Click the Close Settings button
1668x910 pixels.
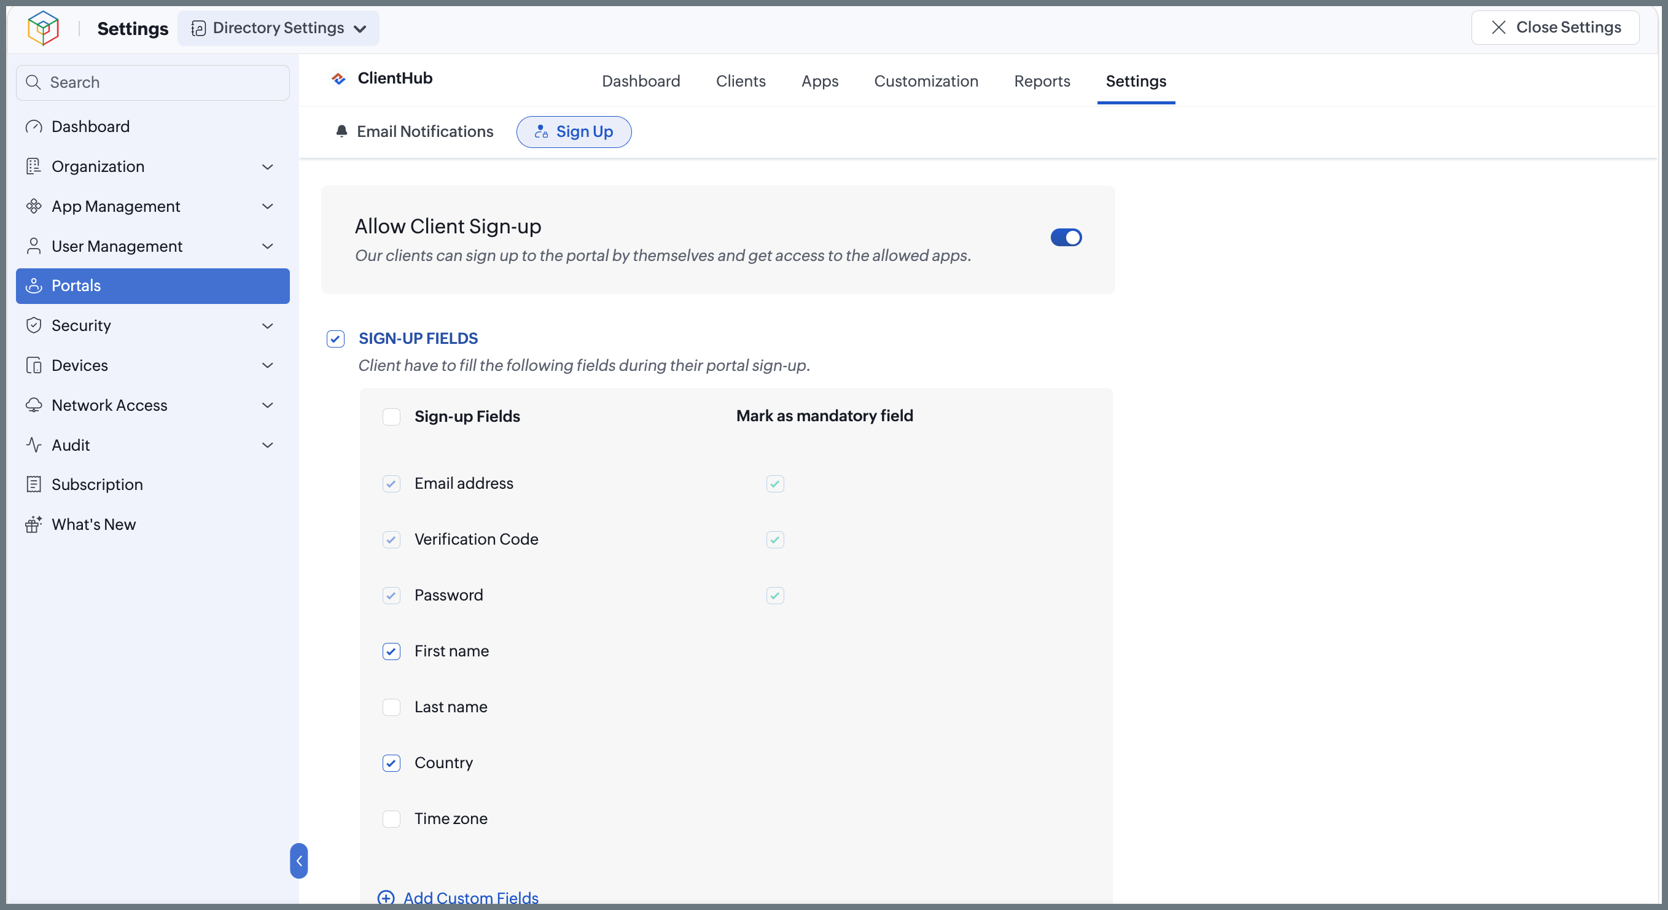pos(1554,27)
